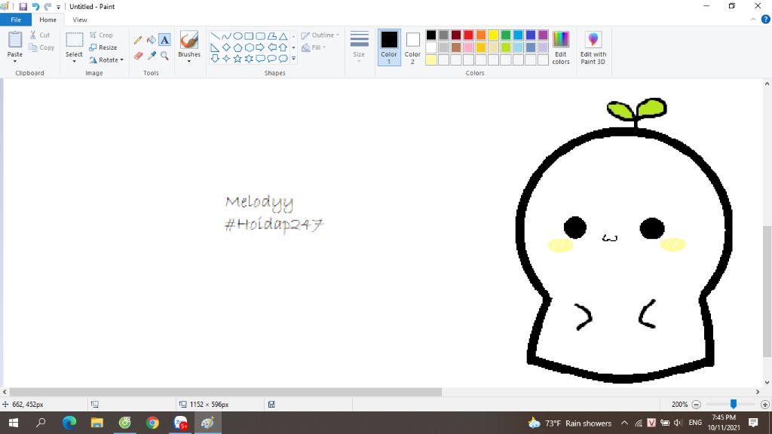Open Google Chrome from taskbar
The image size is (772, 434).
click(x=152, y=423)
